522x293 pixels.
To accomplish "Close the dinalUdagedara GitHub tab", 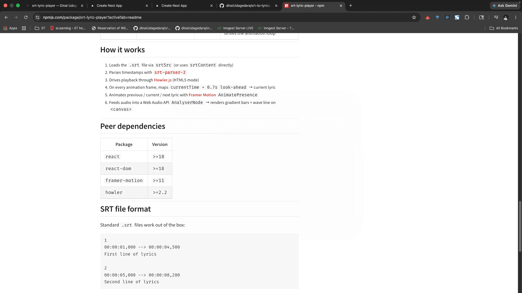I will point(276,6).
